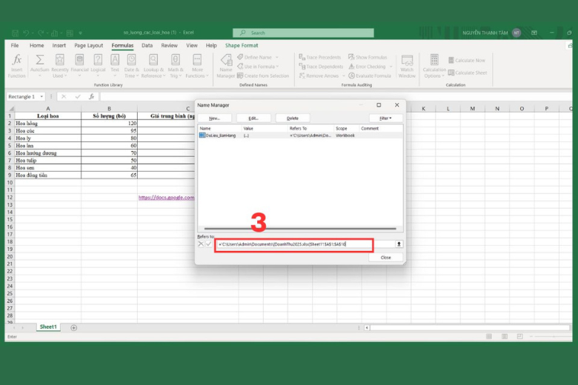Add a new sheet with plus icon

point(73,327)
